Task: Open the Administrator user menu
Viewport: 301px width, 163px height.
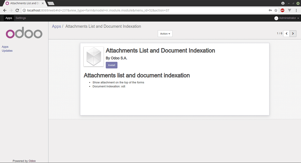Action: 287,18
